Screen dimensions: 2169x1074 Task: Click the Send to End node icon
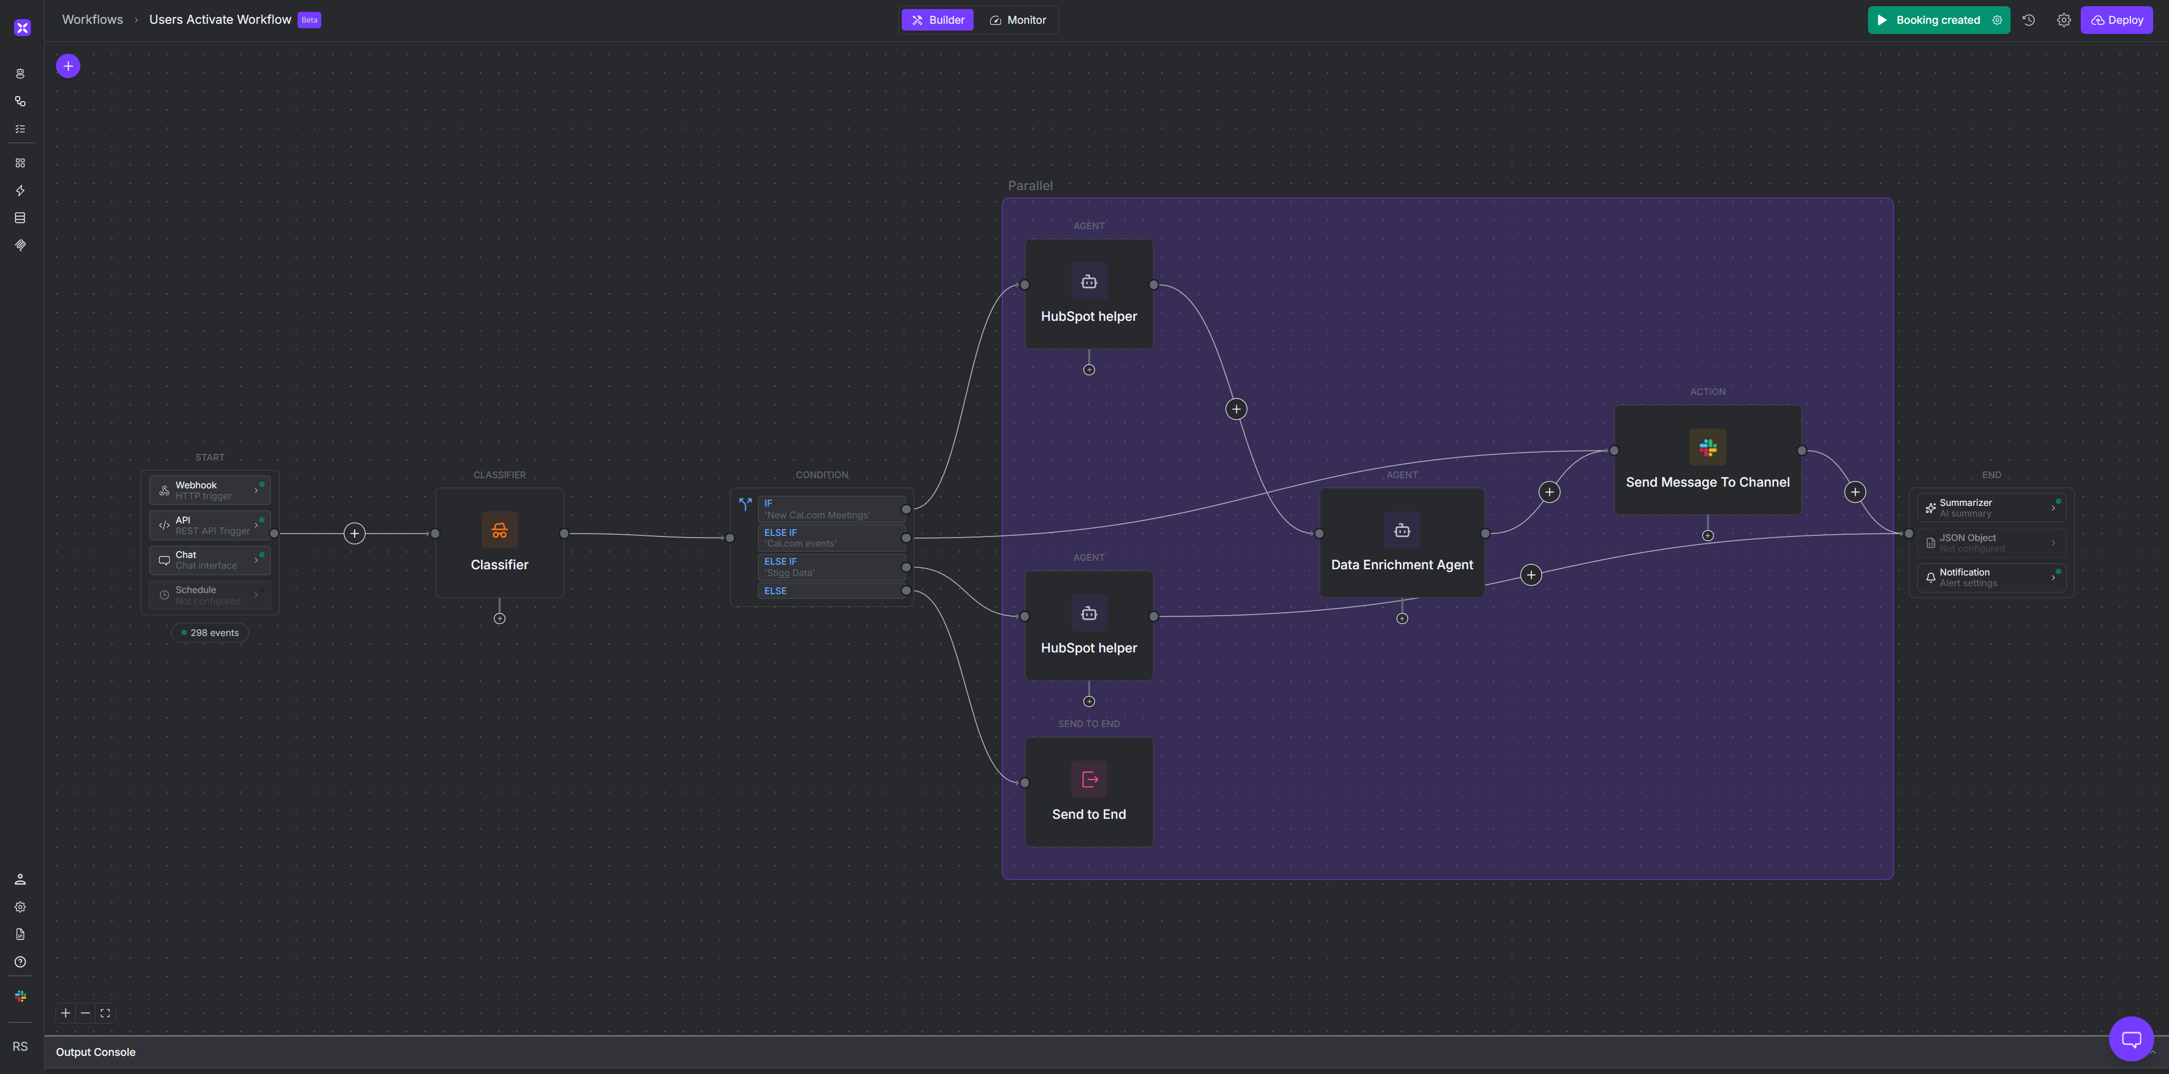click(x=1088, y=779)
